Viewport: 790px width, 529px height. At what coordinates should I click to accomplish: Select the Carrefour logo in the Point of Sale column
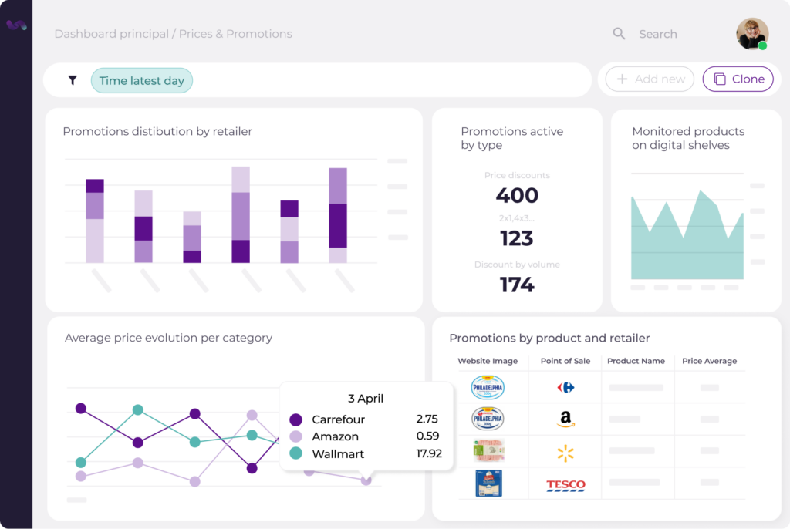click(x=565, y=387)
